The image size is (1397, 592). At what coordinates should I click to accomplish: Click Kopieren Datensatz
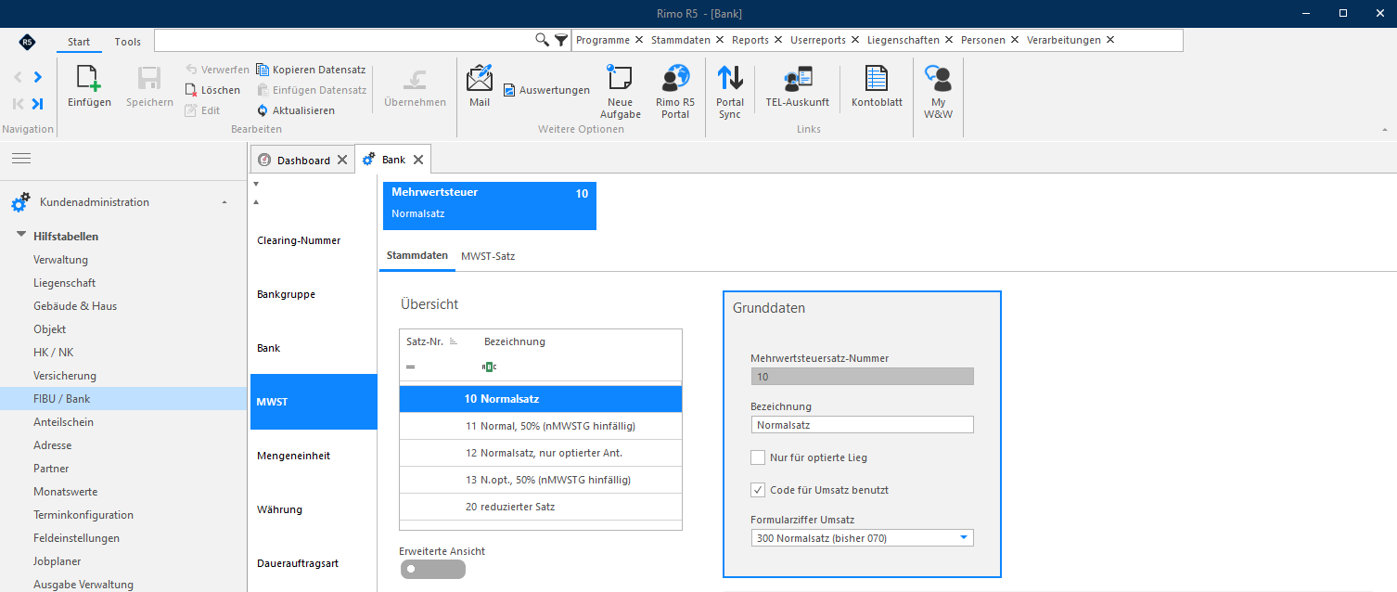click(311, 70)
